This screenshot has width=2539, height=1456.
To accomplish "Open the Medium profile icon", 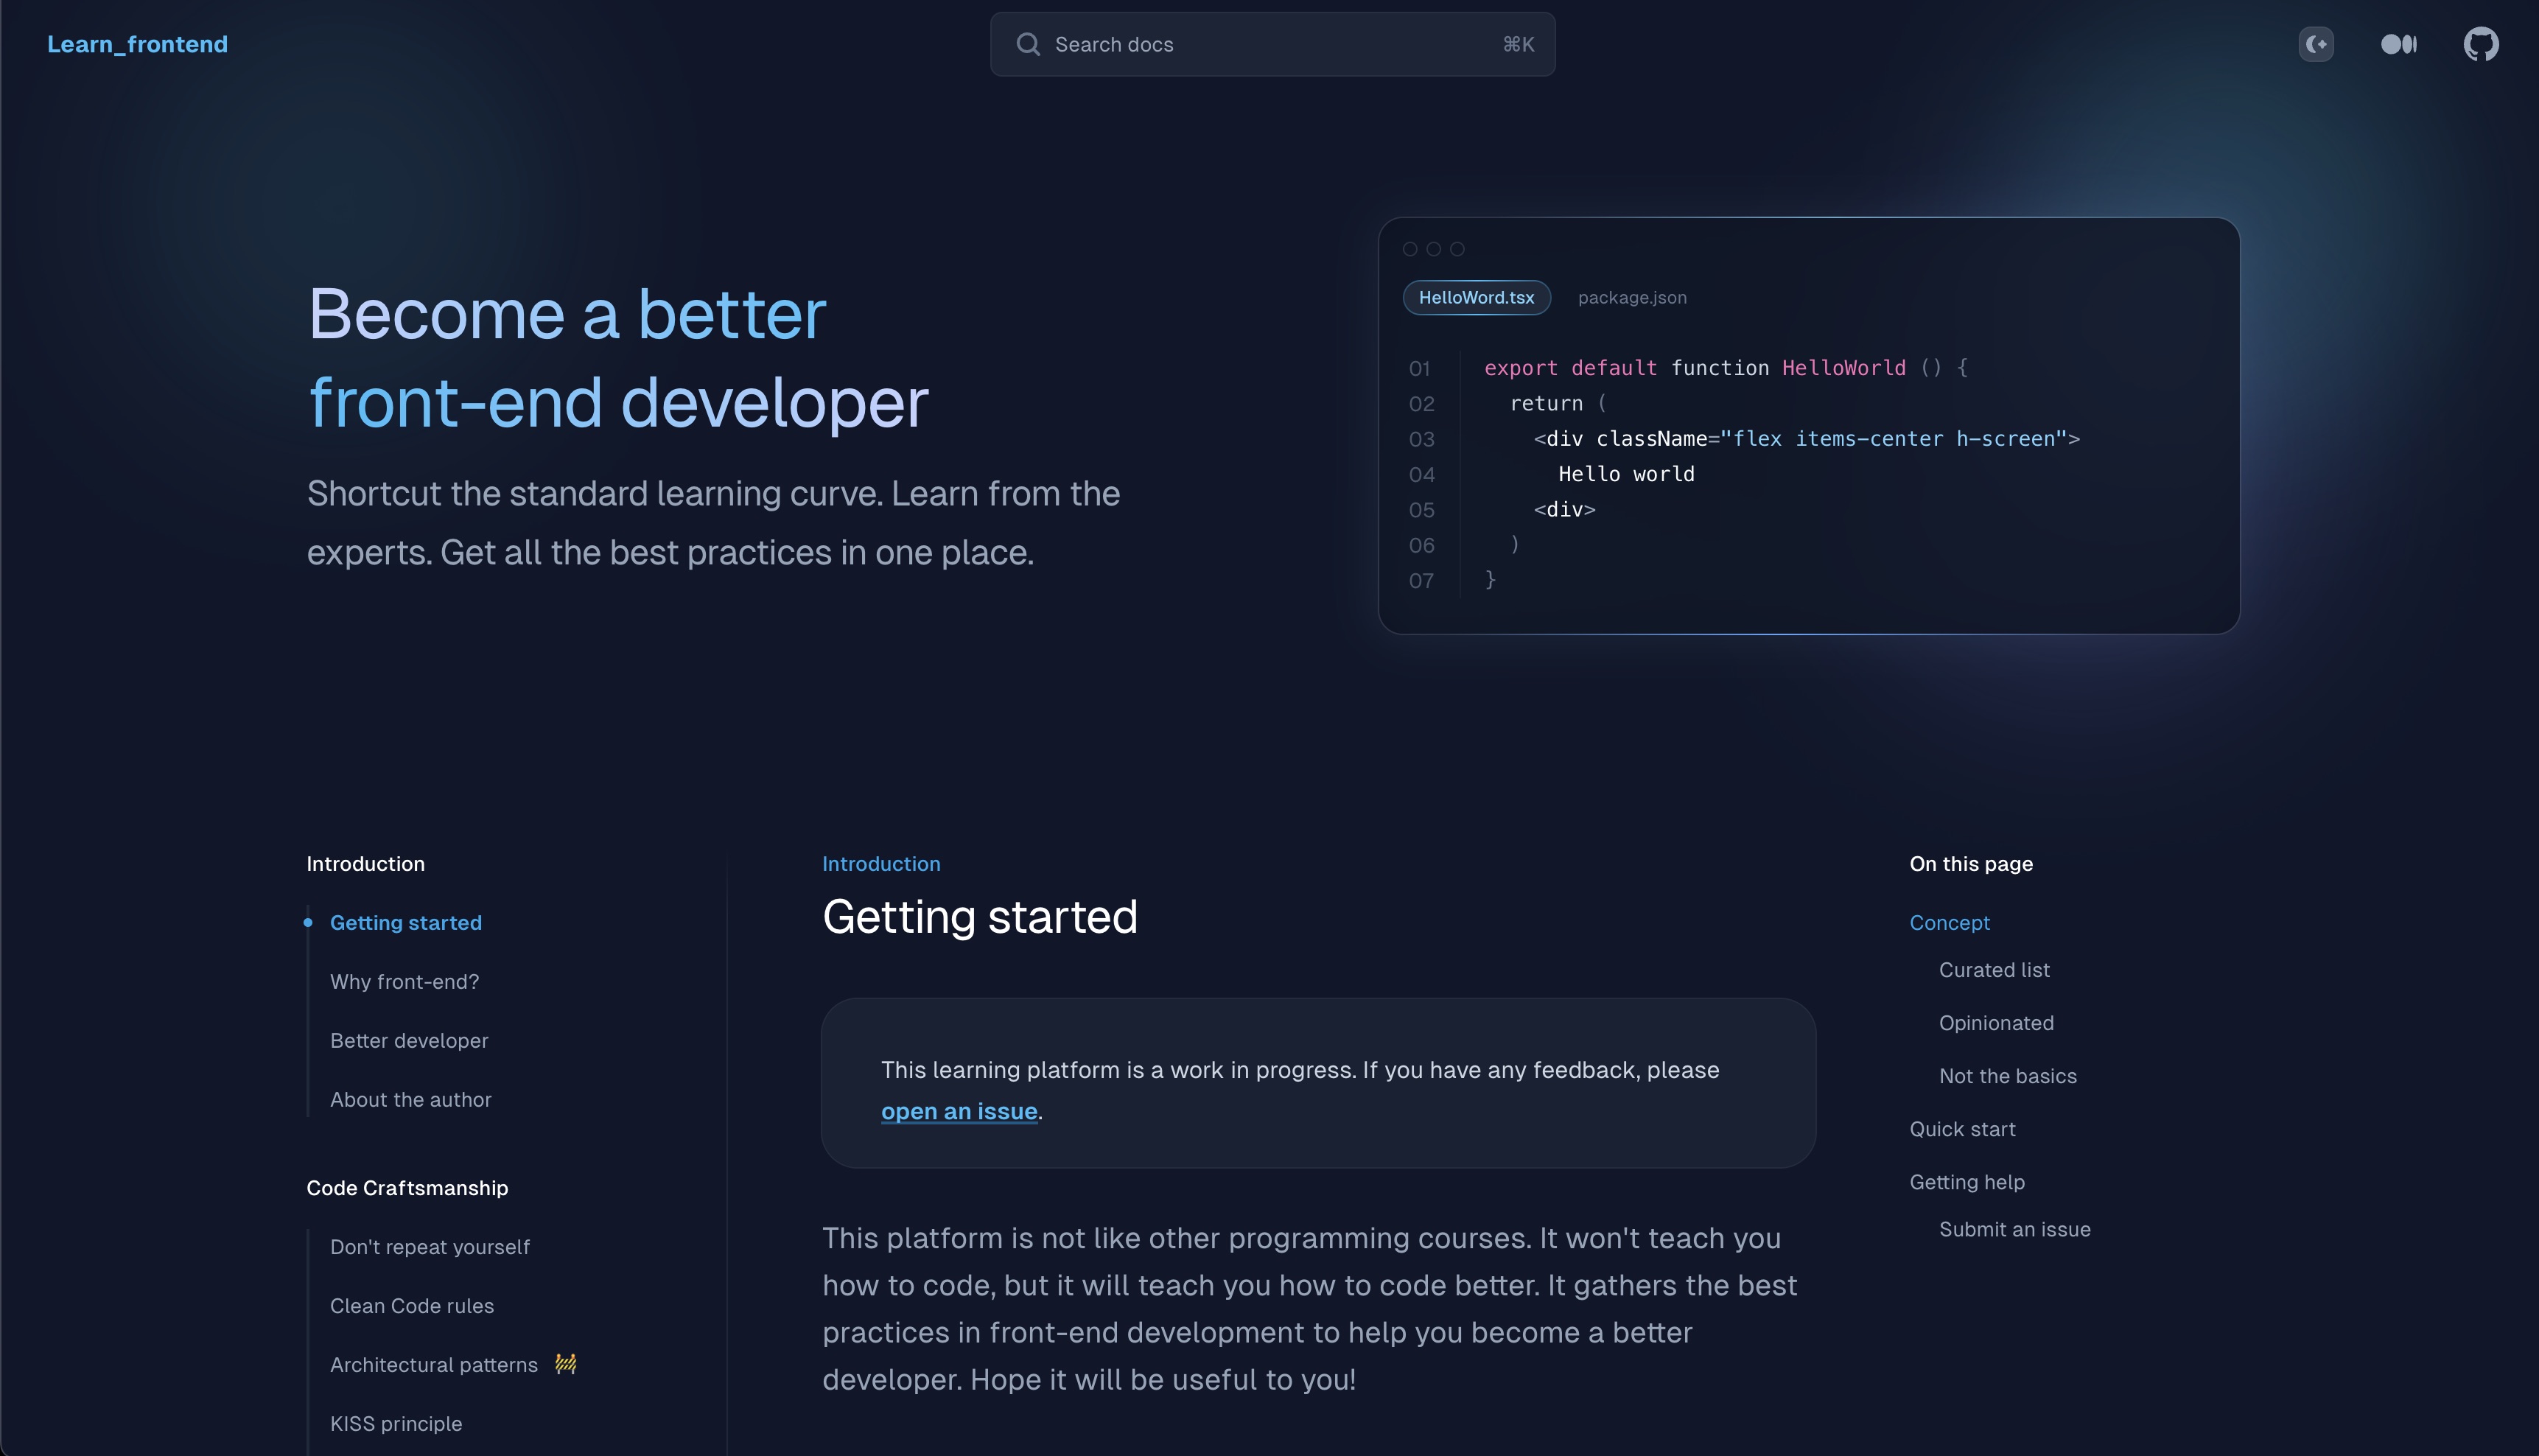I will [2398, 44].
